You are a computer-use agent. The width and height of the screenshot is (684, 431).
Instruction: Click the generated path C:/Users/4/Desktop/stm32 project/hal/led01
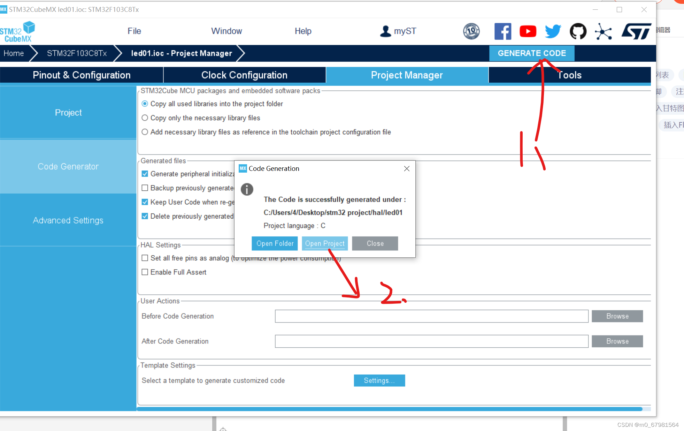(333, 213)
